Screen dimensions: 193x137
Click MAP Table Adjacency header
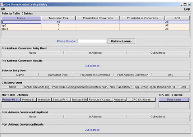point(120,100)
